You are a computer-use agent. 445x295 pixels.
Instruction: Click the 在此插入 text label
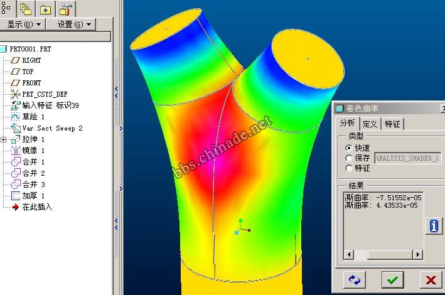(x=37, y=207)
